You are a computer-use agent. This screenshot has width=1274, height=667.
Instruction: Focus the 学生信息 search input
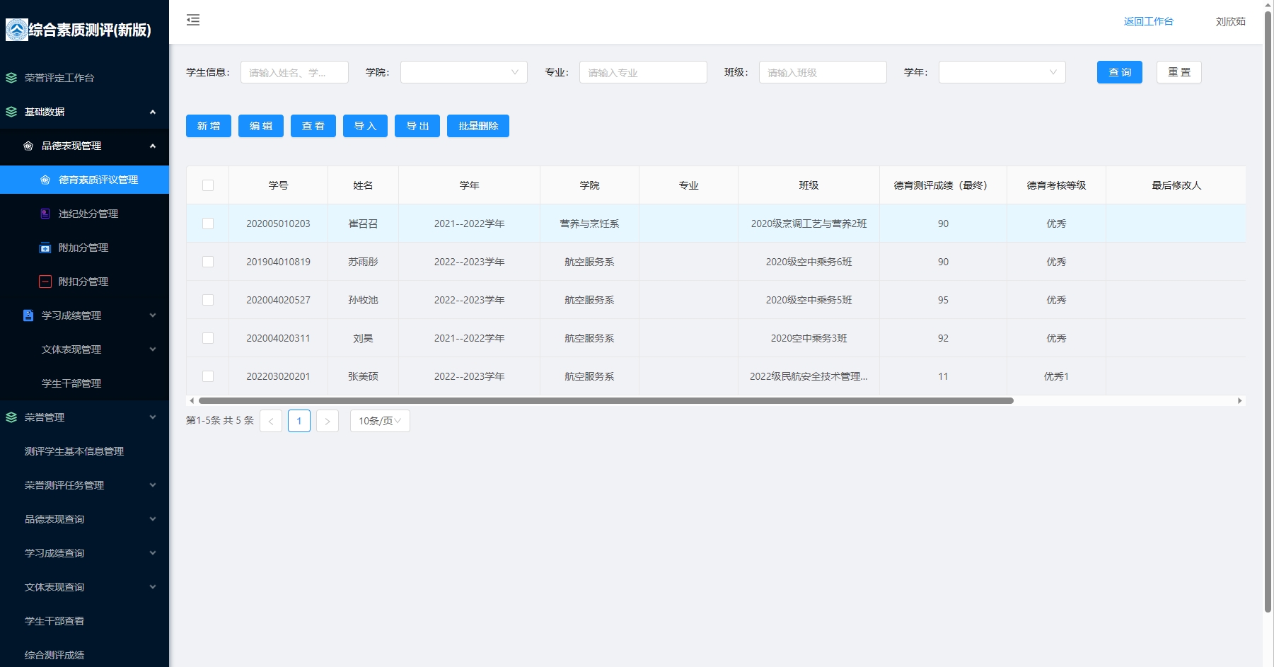tap(294, 72)
